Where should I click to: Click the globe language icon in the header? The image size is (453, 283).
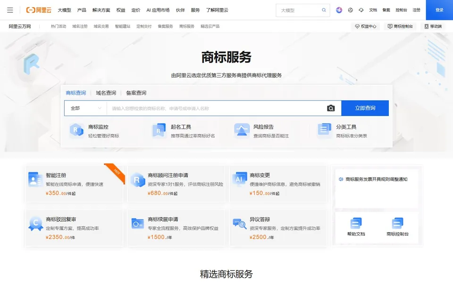(x=351, y=10)
